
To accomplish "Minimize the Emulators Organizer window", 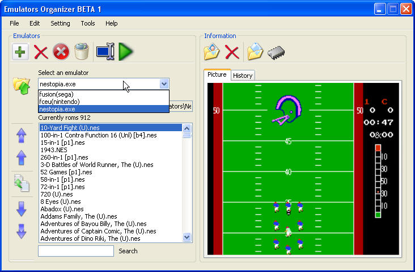I will pos(379,9).
